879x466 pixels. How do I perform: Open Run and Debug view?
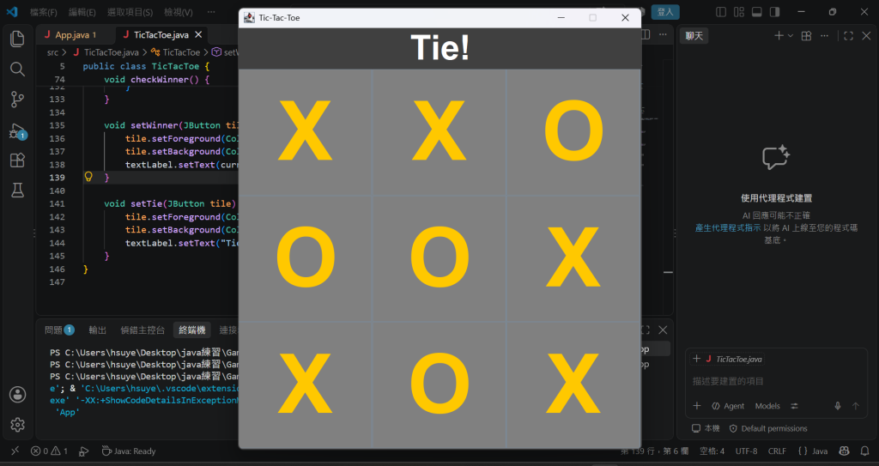tap(17, 130)
